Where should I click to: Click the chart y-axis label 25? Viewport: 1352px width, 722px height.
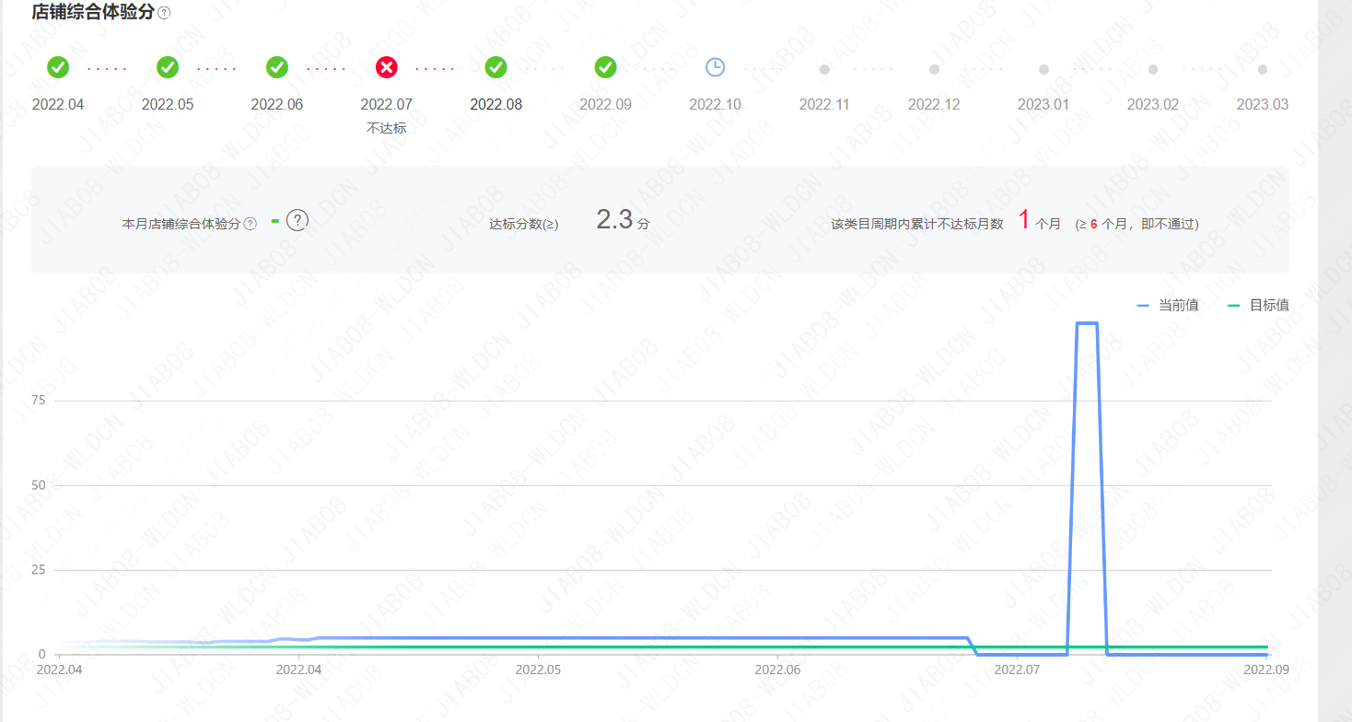(x=38, y=570)
